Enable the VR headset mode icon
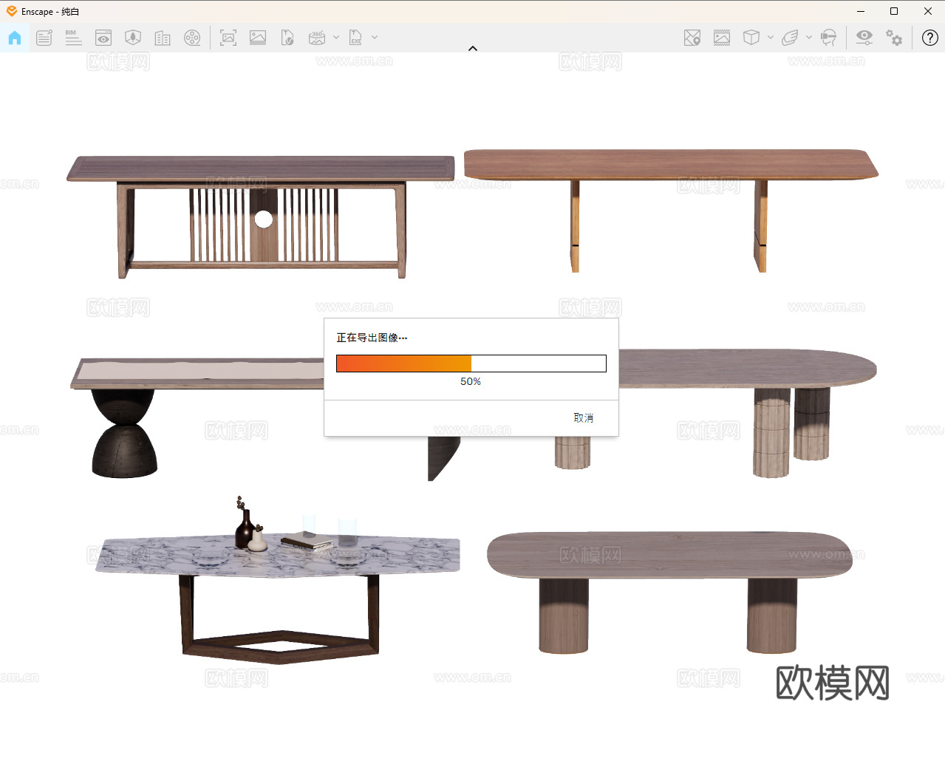The height and width of the screenshot is (761, 945). pyautogui.click(x=829, y=38)
